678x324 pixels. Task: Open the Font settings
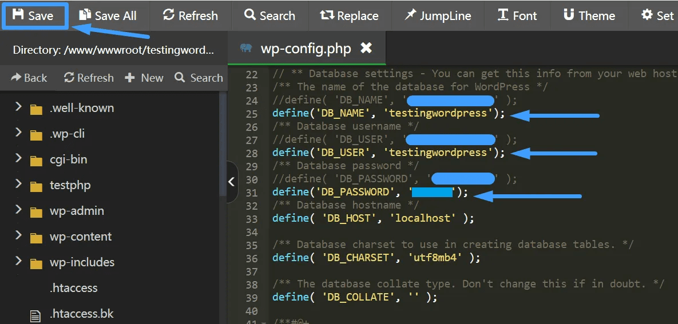[517, 16]
